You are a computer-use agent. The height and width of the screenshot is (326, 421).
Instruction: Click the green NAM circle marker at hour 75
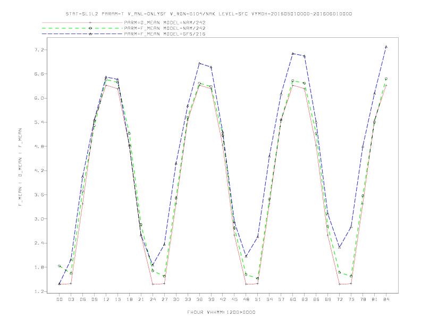pyautogui.click(x=351, y=276)
